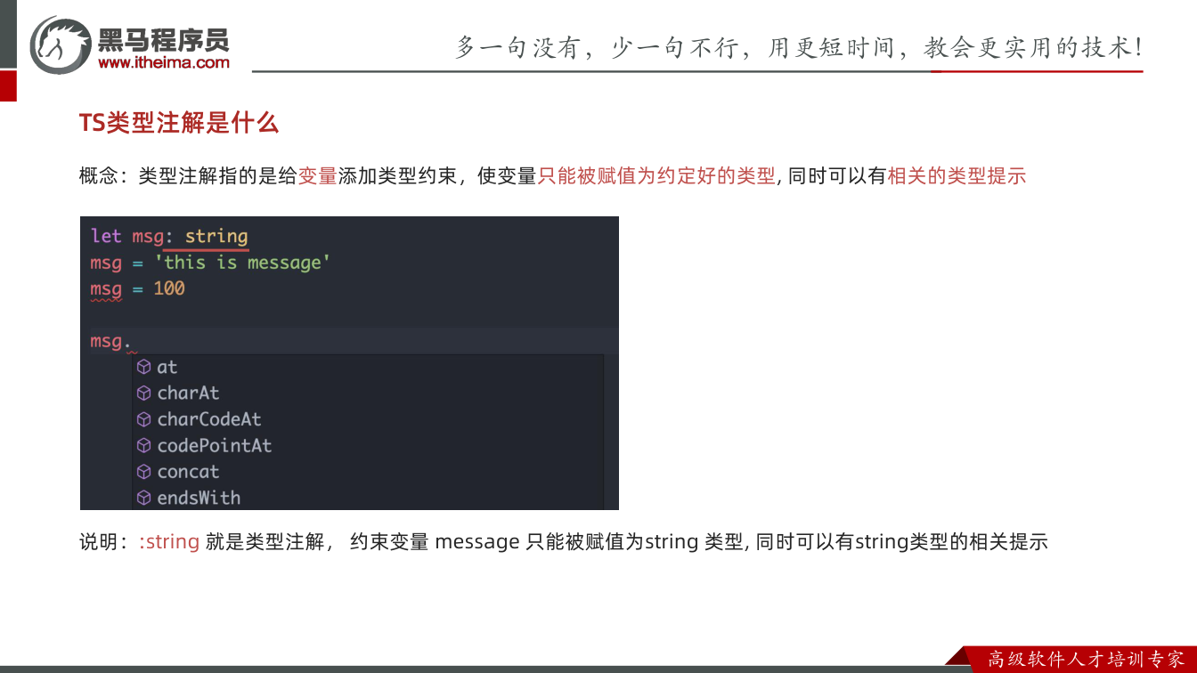Place cursor on the "msg." code line
This screenshot has height=673, width=1197.
click(349, 341)
